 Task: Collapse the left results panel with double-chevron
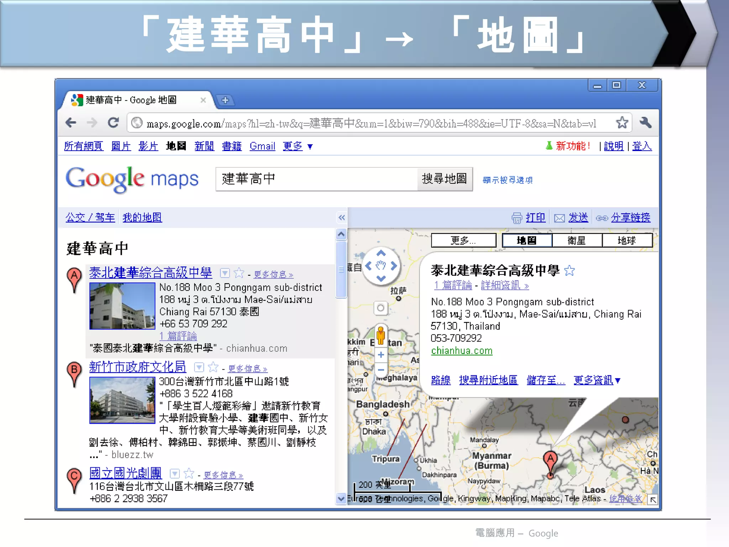point(341,218)
